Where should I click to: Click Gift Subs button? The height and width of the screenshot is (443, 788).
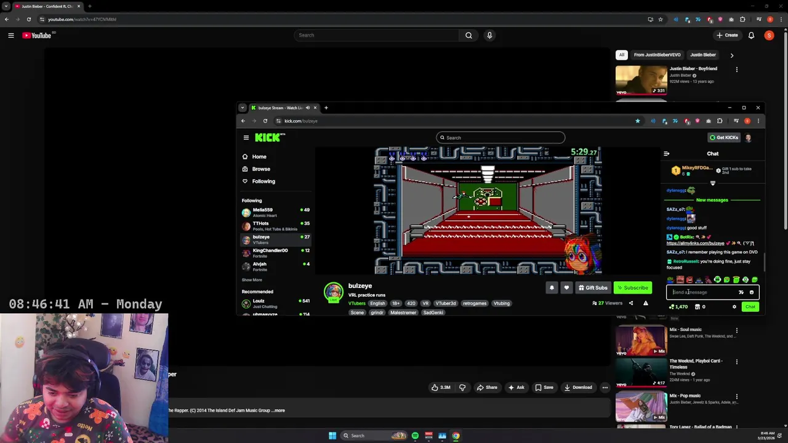(x=593, y=288)
